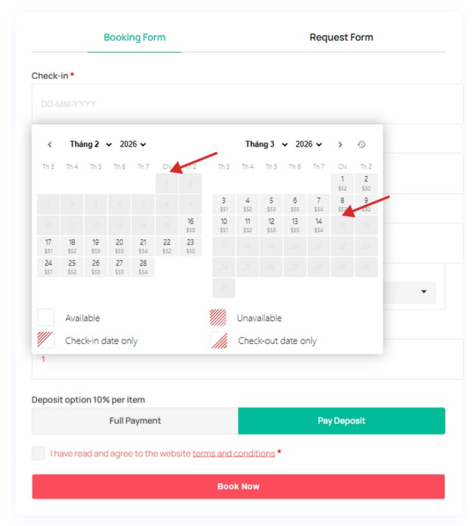Open the left calendar's 2026 year dropdown

[133, 145]
